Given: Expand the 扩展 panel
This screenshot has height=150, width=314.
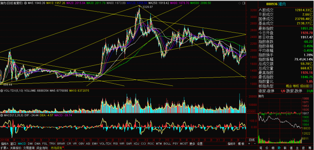Looking at the screenshot, I should [5, 148].
